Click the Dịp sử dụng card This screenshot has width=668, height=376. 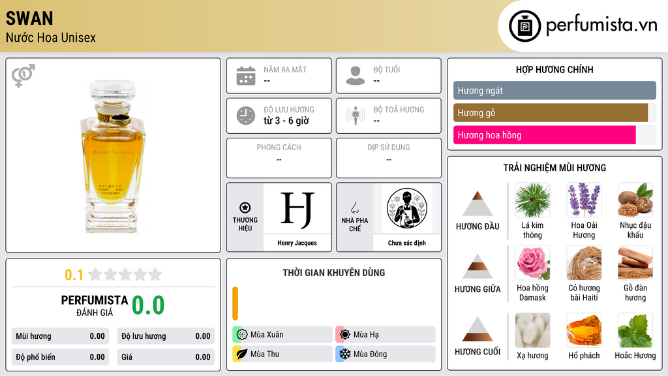[389, 158]
